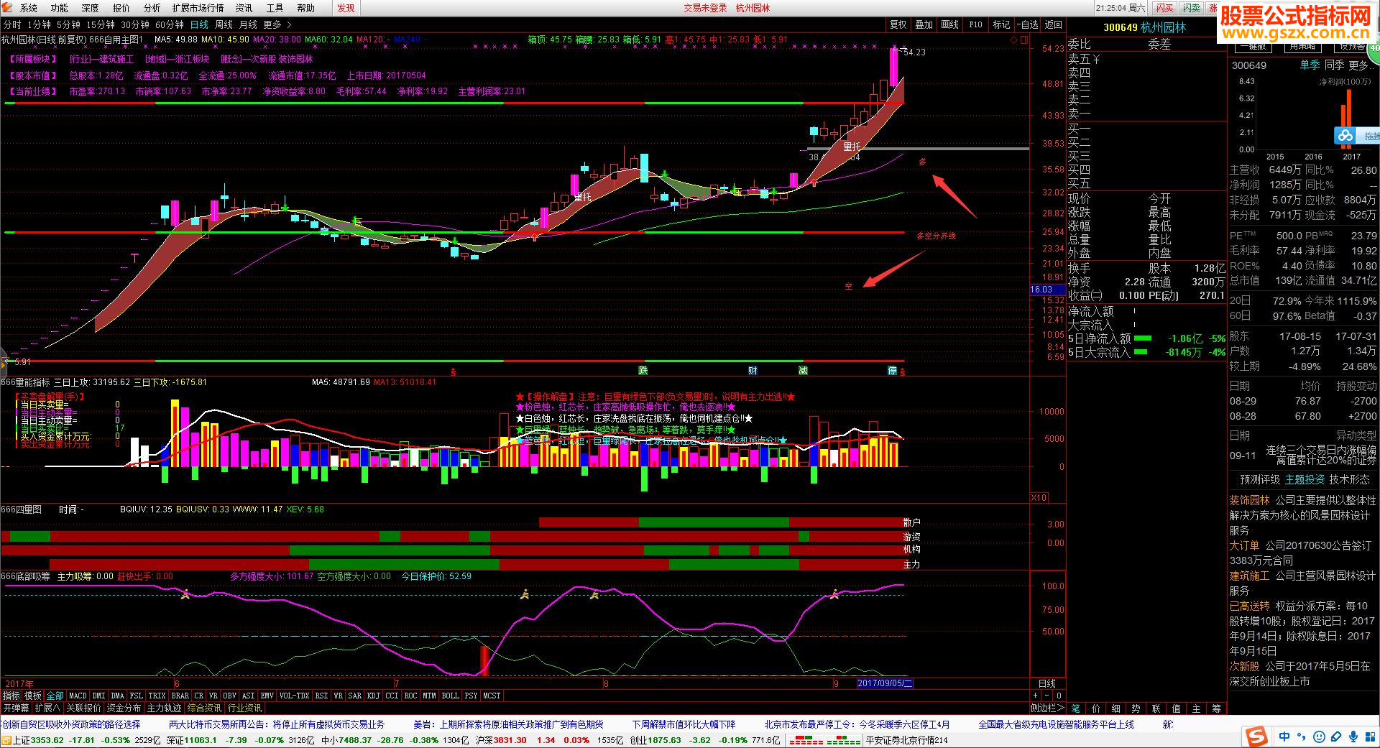The image size is (1380, 748).
Task: Open F10 company information
Action: (975, 24)
